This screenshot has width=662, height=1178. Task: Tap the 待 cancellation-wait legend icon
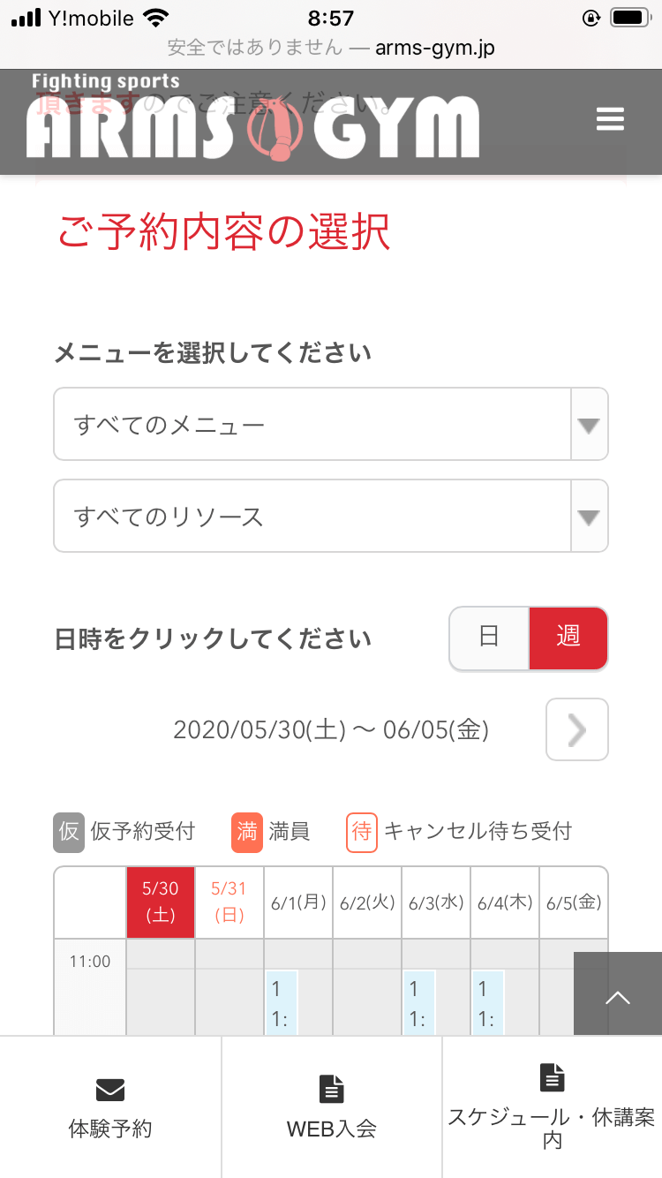point(362,832)
